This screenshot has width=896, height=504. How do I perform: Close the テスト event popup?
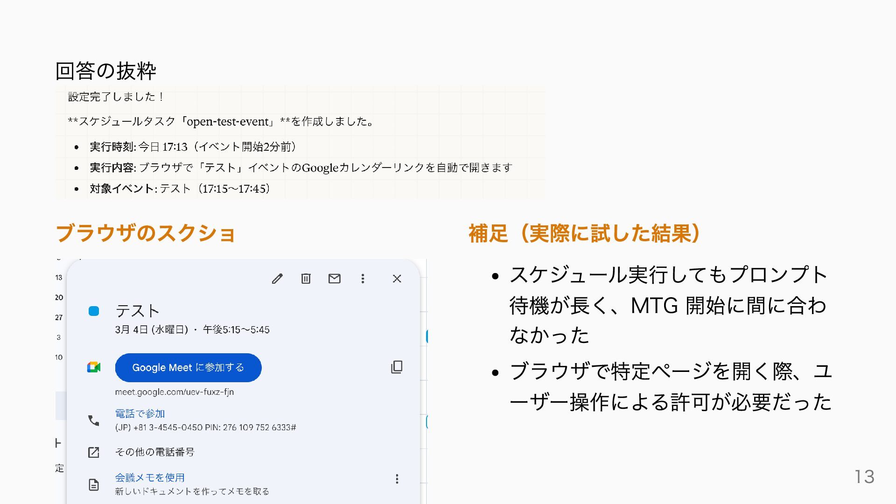[x=397, y=279]
